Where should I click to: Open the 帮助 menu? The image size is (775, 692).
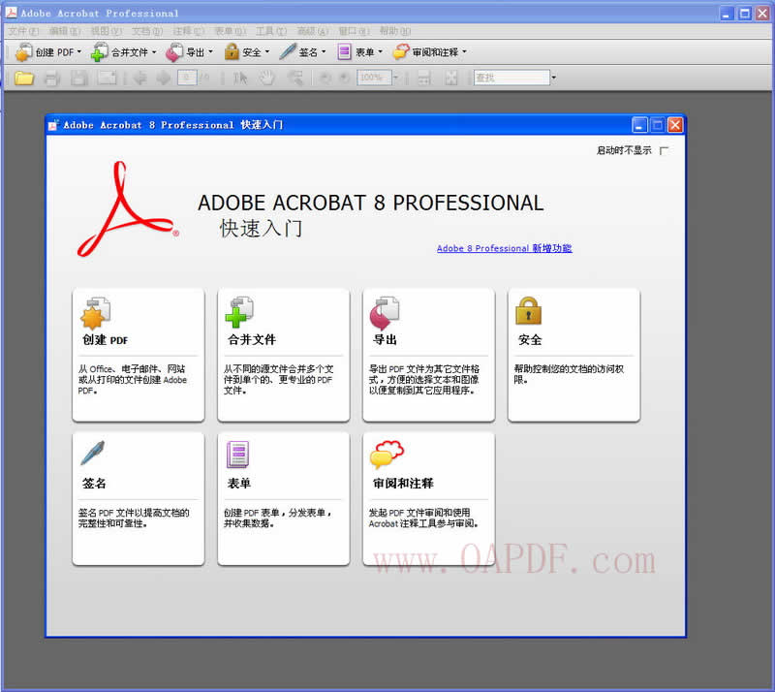click(395, 31)
